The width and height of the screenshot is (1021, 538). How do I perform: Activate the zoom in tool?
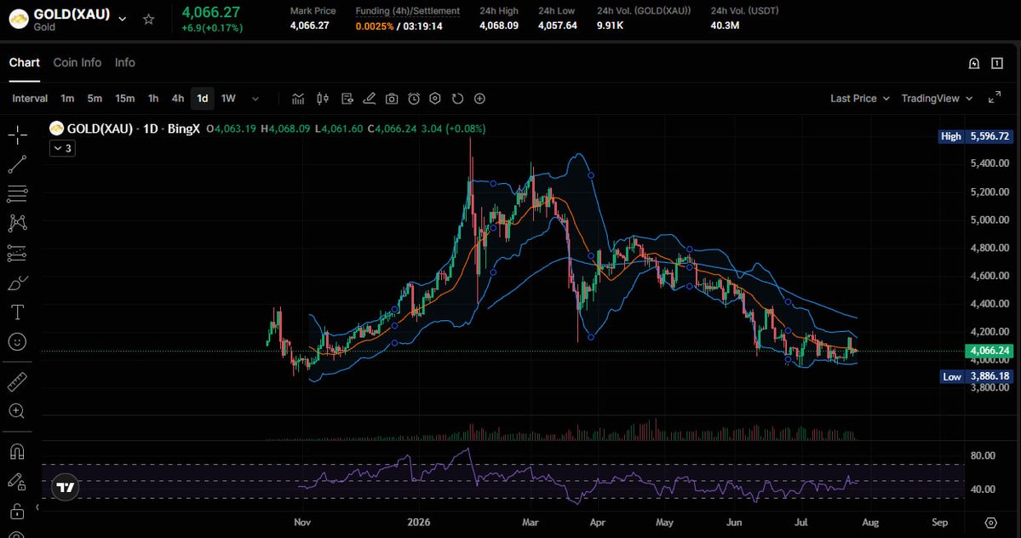(17, 411)
